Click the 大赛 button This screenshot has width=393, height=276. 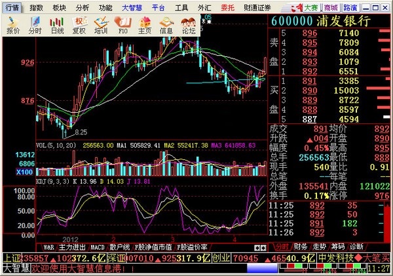point(311,8)
